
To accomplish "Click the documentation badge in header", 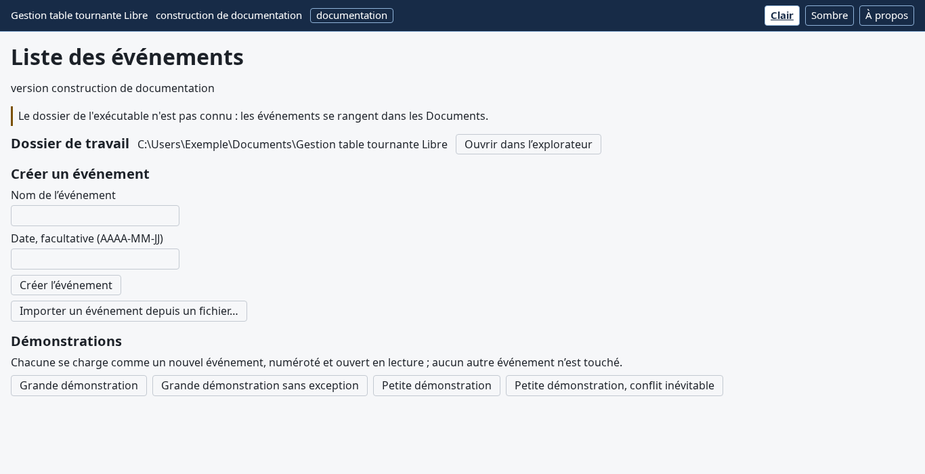I will (351, 16).
